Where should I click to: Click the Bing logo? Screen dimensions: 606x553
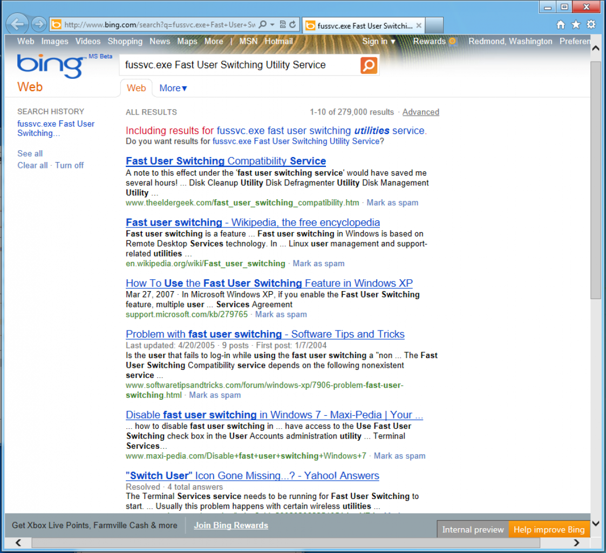[x=51, y=66]
